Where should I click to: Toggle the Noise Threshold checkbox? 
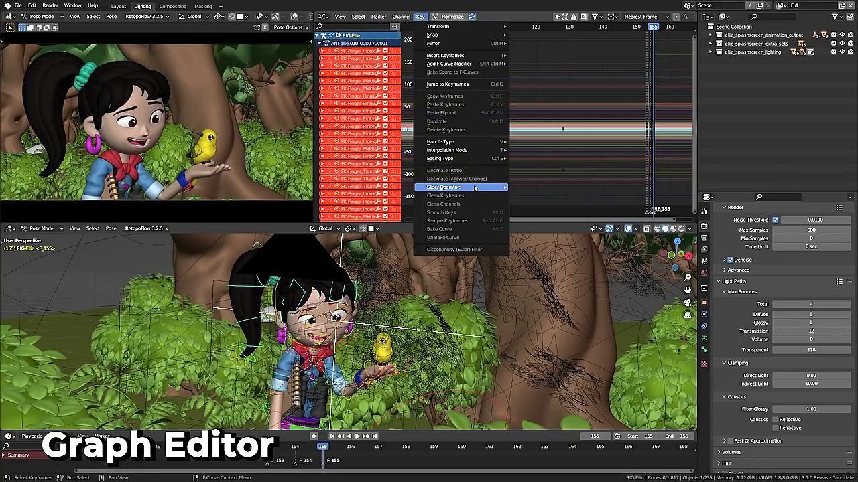point(776,220)
